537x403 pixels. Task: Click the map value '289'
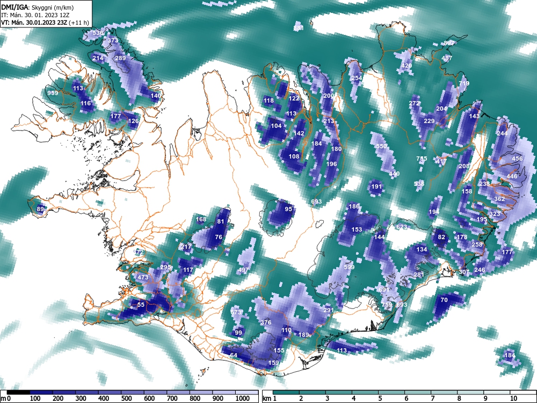pyautogui.click(x=120, y=58)
